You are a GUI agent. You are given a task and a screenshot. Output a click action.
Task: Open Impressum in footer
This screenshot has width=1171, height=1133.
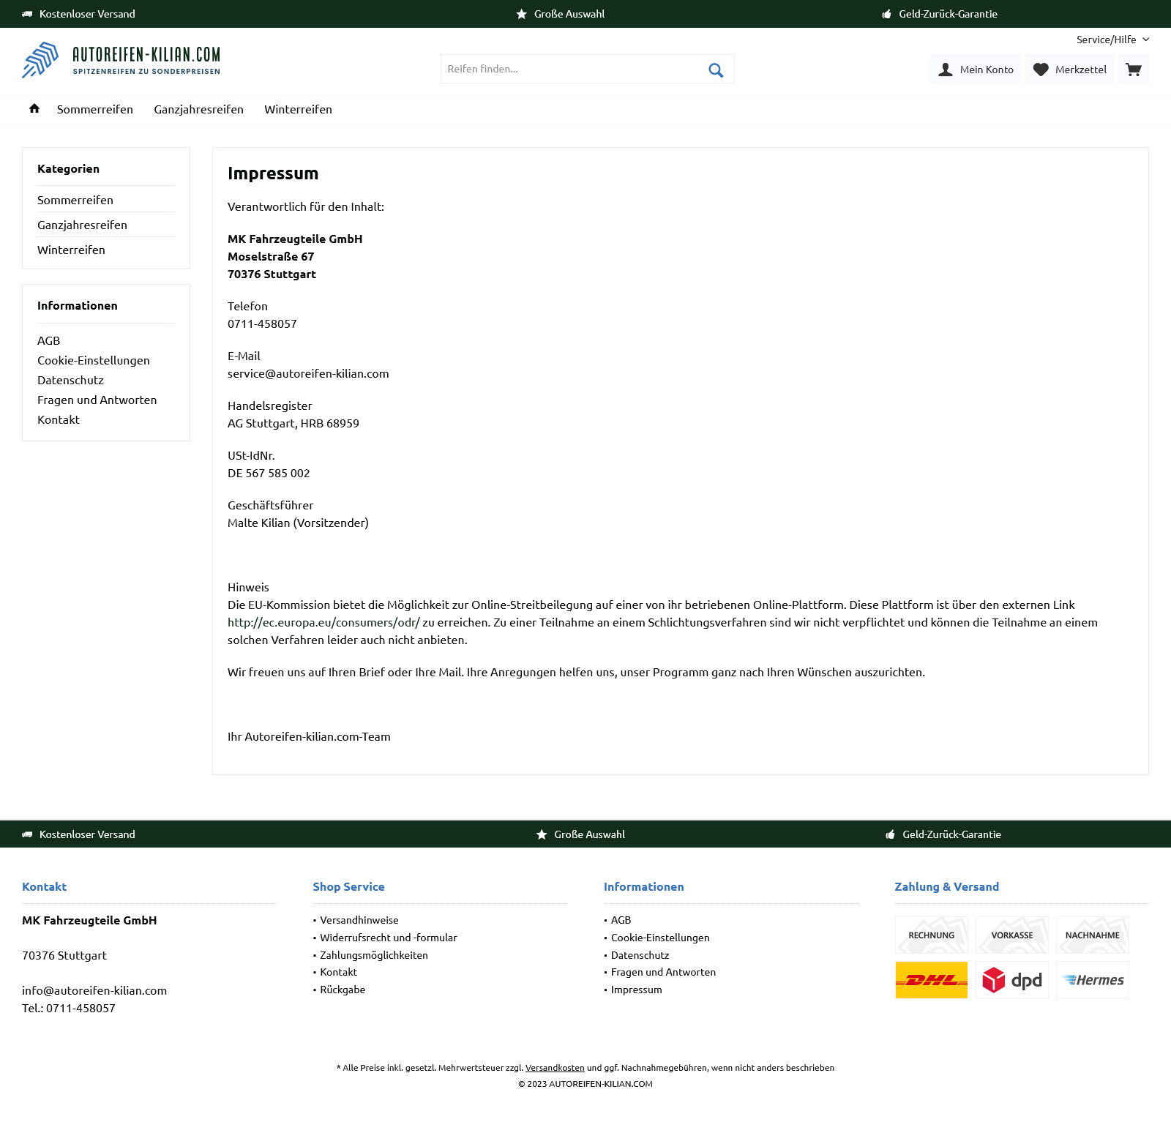(x=637, y=990)
